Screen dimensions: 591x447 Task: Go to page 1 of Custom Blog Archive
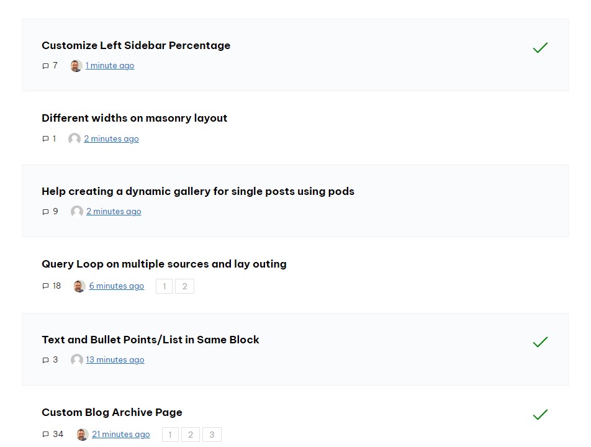170,435
